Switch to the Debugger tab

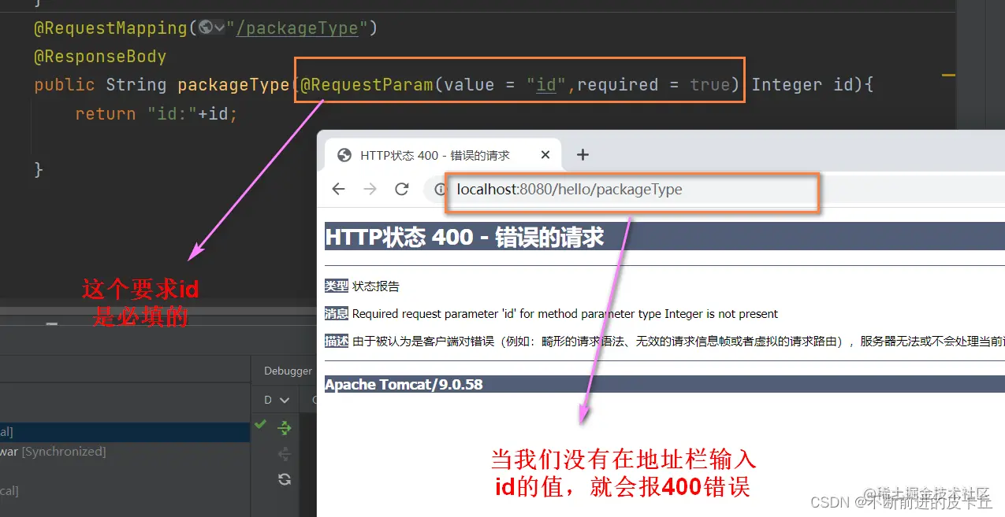point(287,370)
